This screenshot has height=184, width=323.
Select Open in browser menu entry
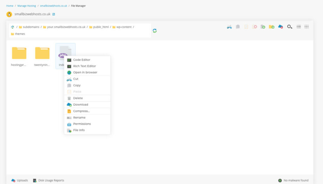click(87, 72)
